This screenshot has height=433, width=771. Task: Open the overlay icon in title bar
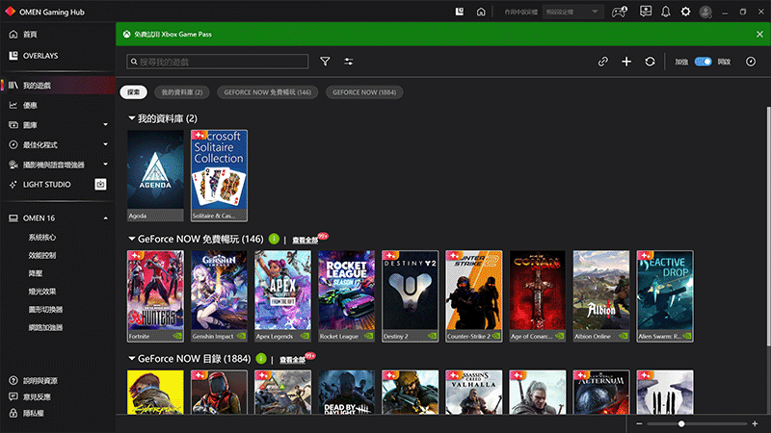460,12
